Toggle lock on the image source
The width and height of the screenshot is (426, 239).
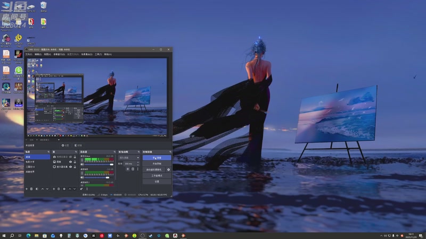pyautogui.click(x=75, y=162)
